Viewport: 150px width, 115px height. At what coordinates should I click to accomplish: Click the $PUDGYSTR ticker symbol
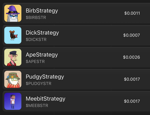[38, 83]
